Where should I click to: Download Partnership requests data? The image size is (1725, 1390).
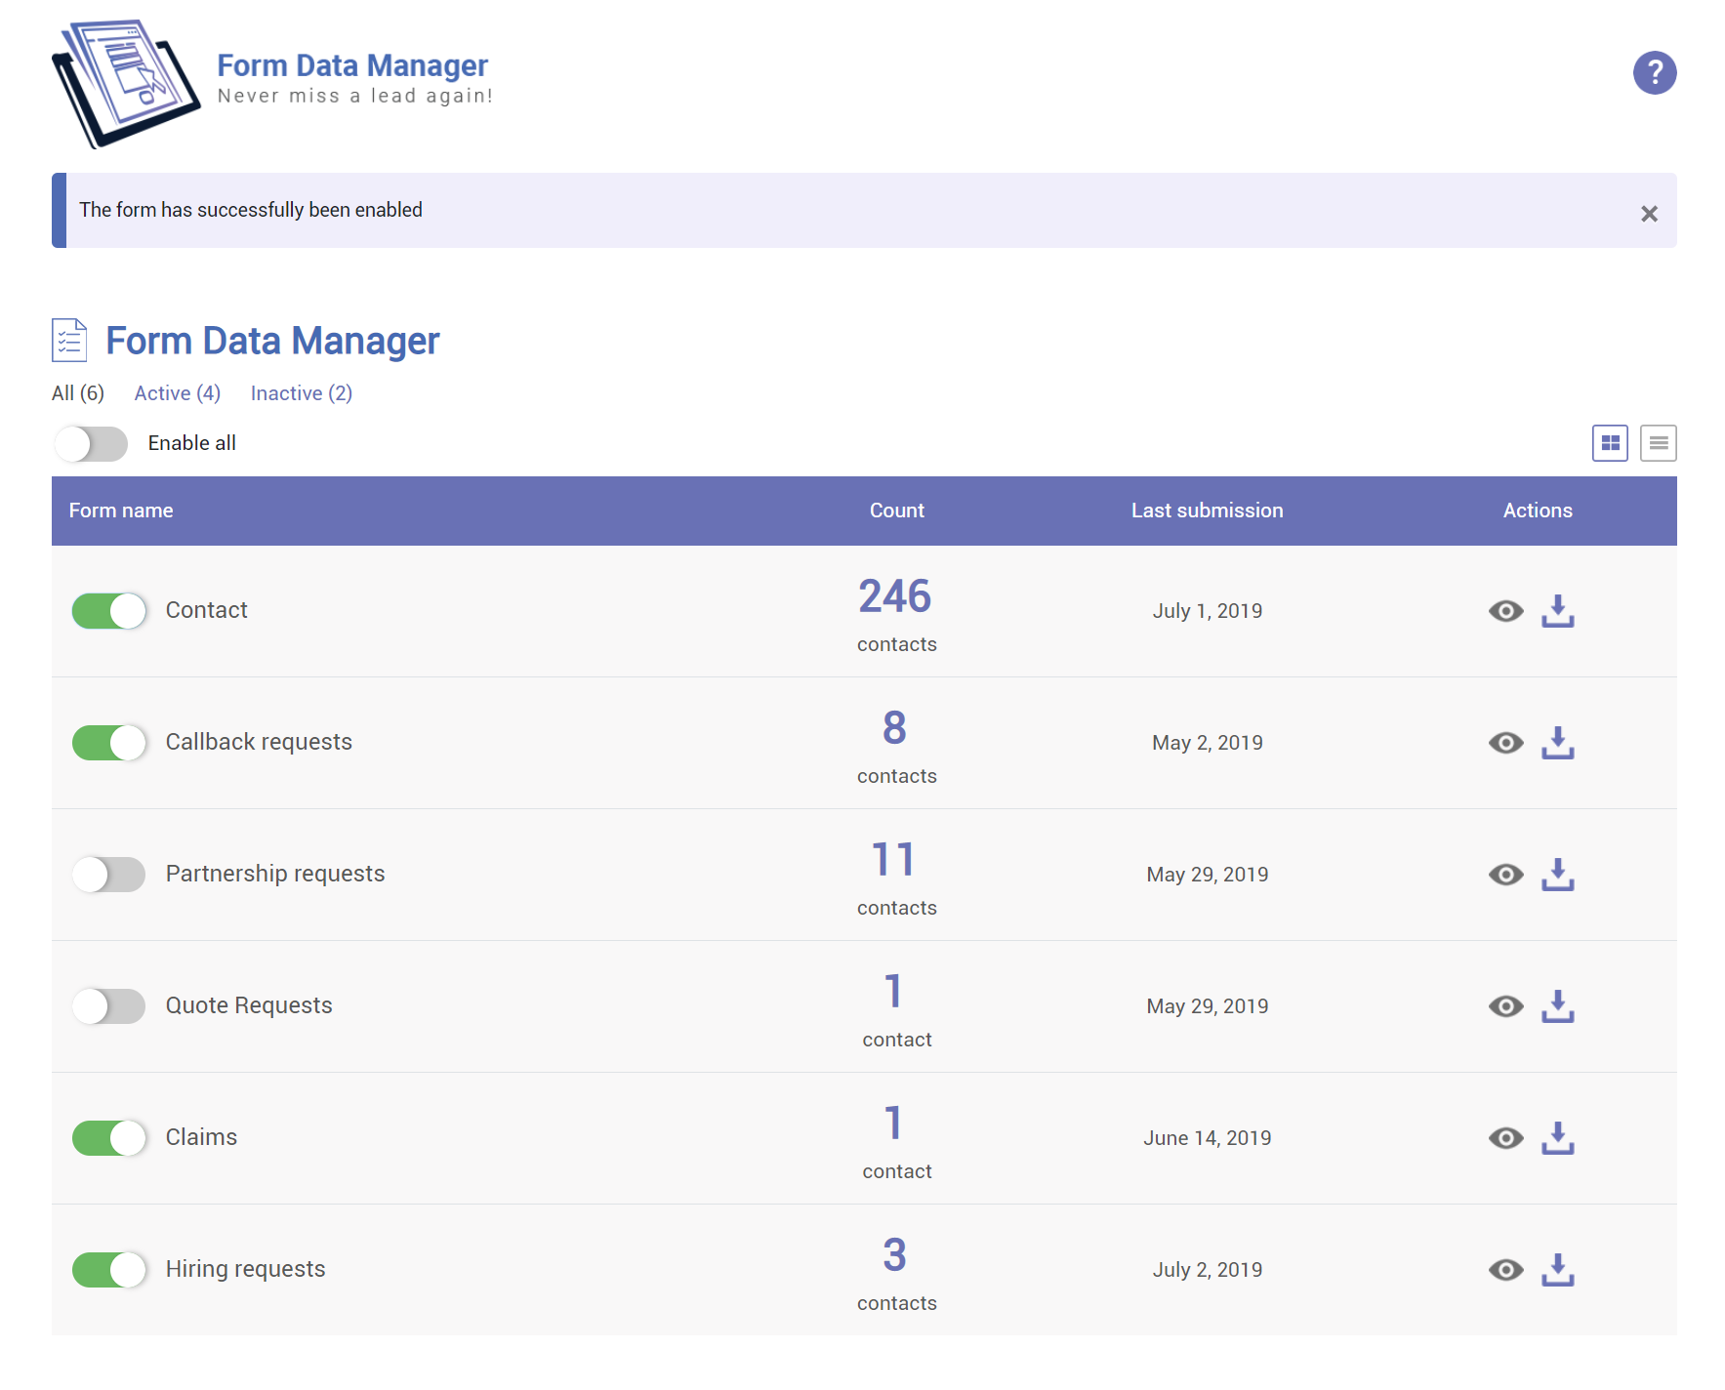[x=1557, y=875]
